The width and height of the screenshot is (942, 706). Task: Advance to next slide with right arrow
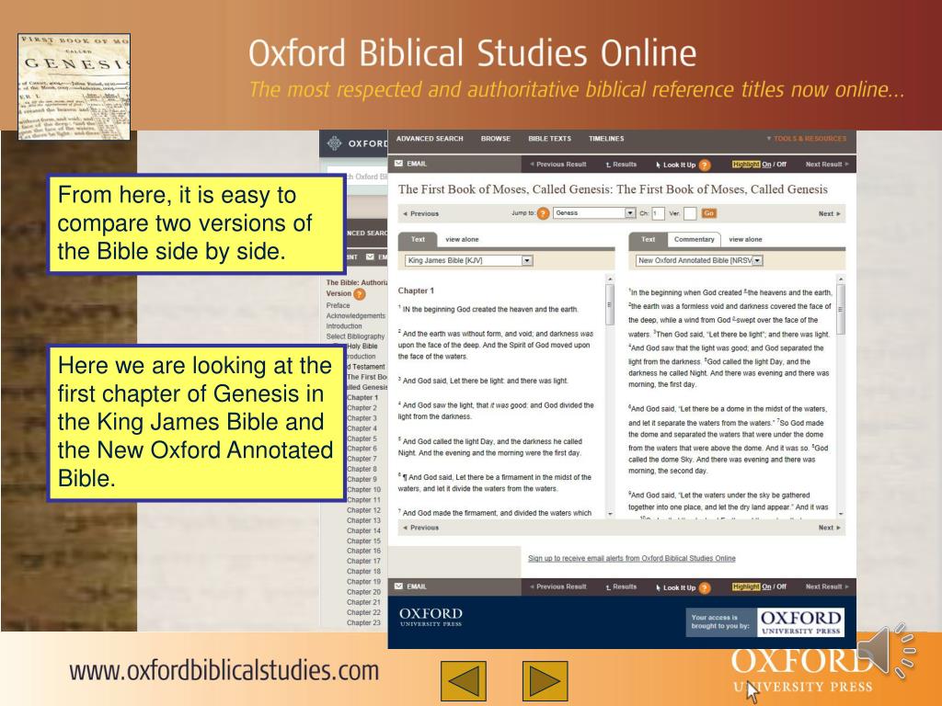545,681
